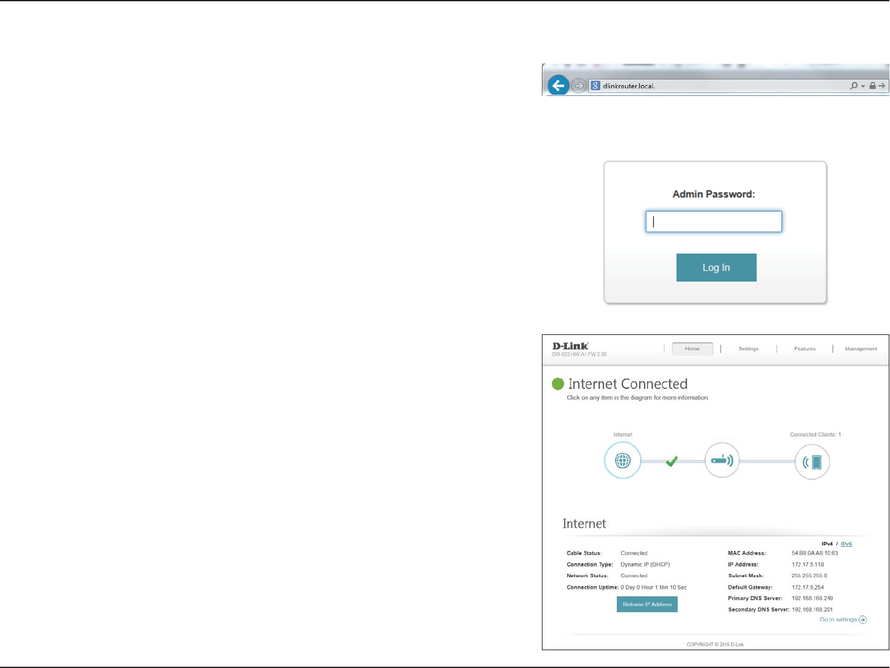
Task: Click the "Primary DNS Server:" label
Action: coord(755,599)
